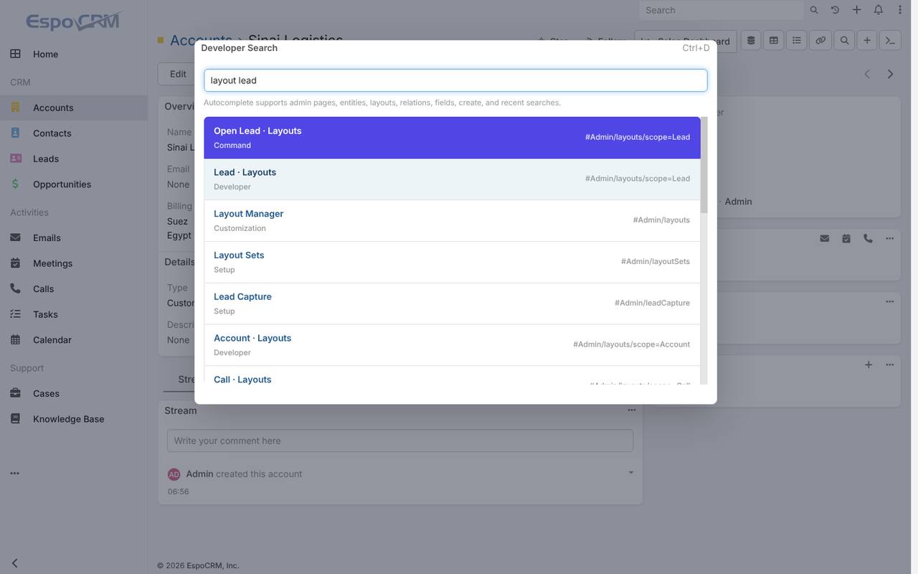Open Leads in the sidebar

pos(74,159)
